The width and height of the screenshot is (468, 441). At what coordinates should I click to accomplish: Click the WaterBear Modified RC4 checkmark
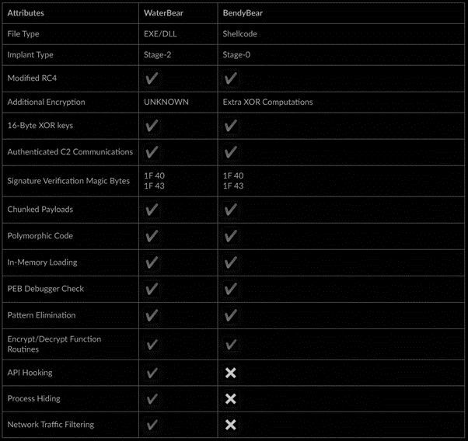(x=152, y=78)
